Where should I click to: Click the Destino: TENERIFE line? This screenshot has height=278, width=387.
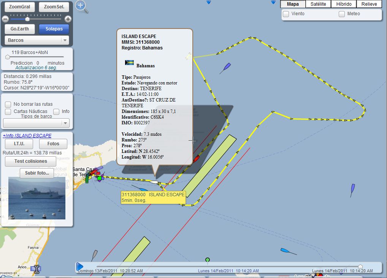click(x=141, y=88)
